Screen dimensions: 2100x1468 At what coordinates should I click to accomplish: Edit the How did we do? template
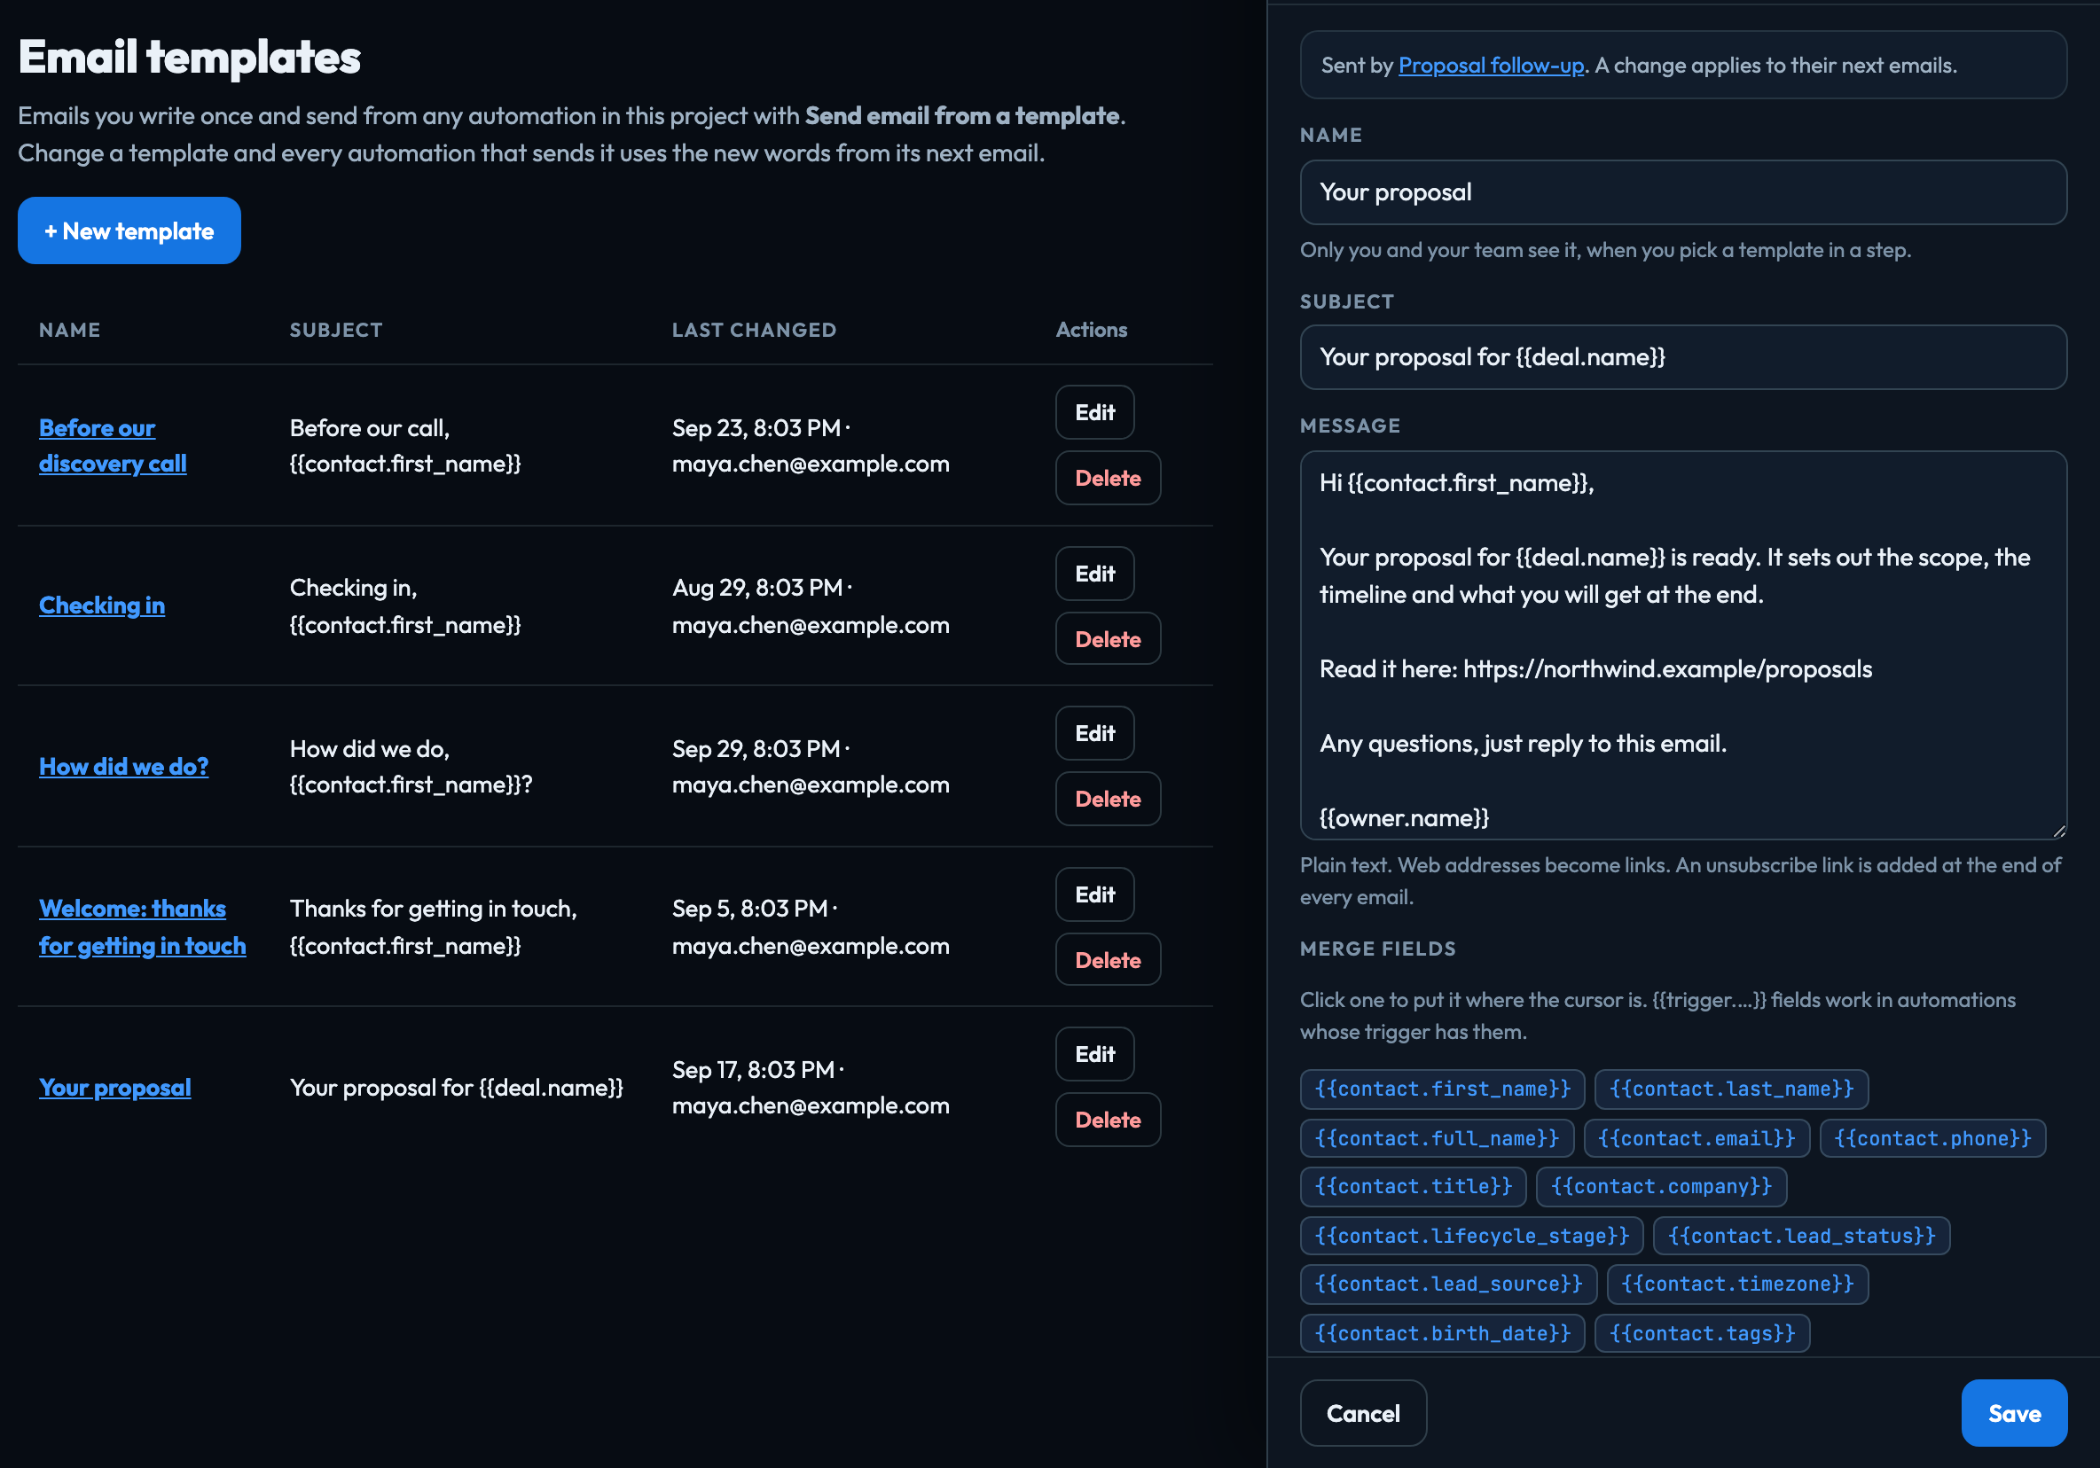1094,733
